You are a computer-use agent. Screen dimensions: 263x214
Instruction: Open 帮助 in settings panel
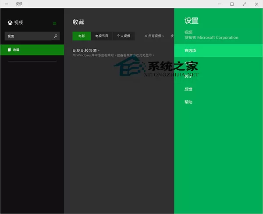(x=188, y=102)
